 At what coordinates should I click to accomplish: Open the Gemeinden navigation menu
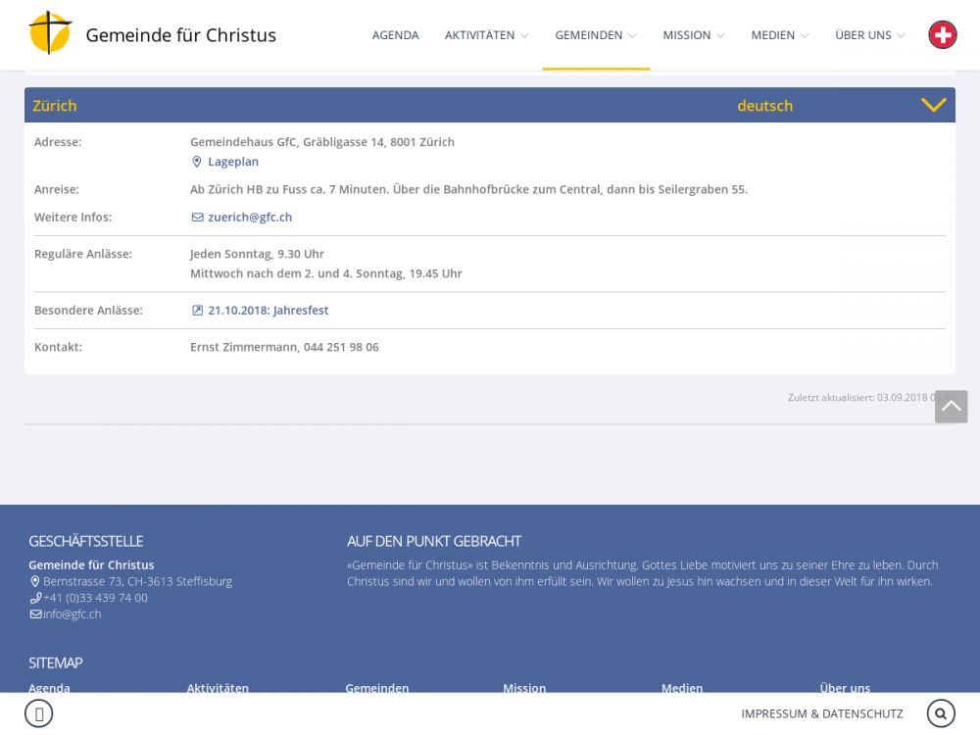595,35
